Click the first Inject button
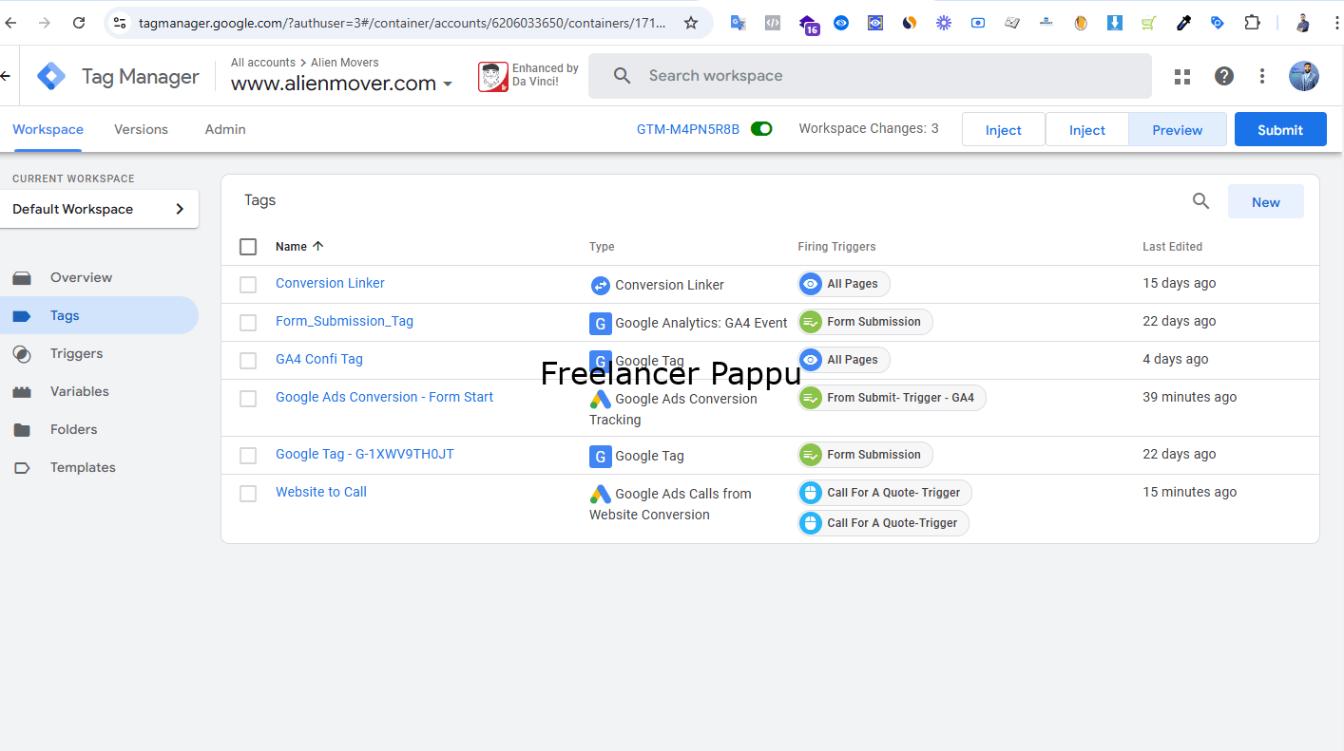Image resolution: width=1344 pixels, height=751 pixels. coord(1004,129)
